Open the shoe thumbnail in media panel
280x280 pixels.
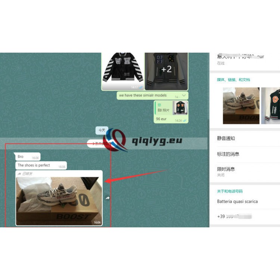[x=241, y=106]
